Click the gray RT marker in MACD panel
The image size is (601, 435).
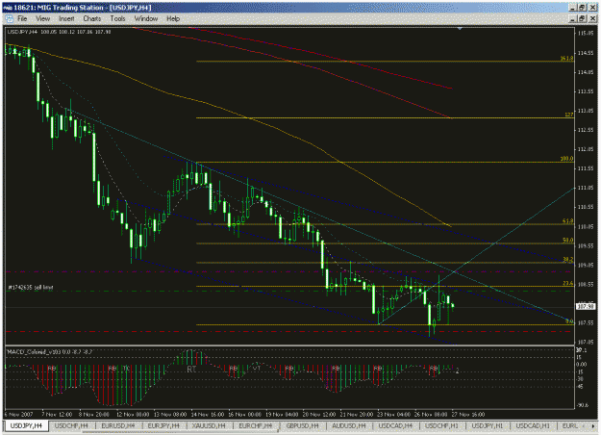click(191, 370)
